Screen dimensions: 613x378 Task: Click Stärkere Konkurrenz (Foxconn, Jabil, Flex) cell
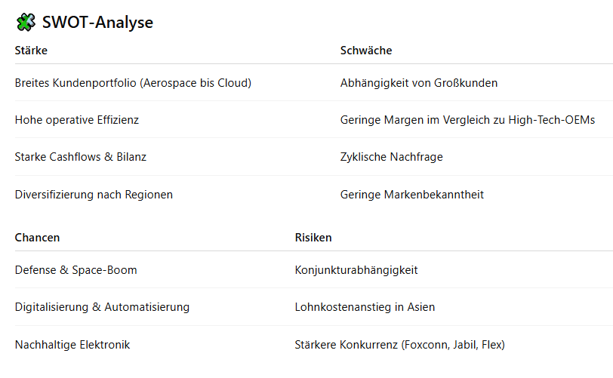coord(399,345)
